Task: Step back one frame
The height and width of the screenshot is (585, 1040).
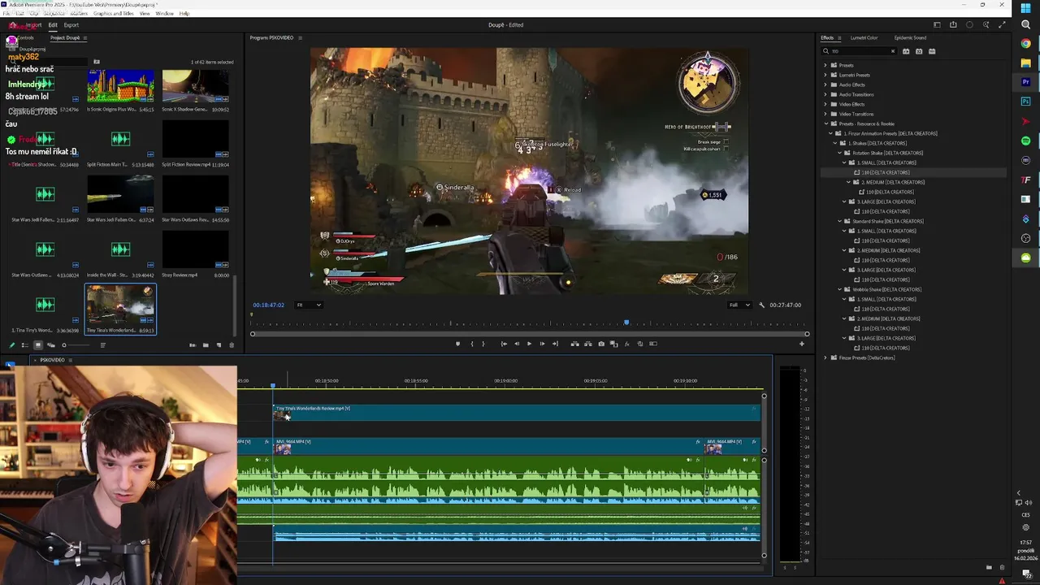Action: pos(516,344)
